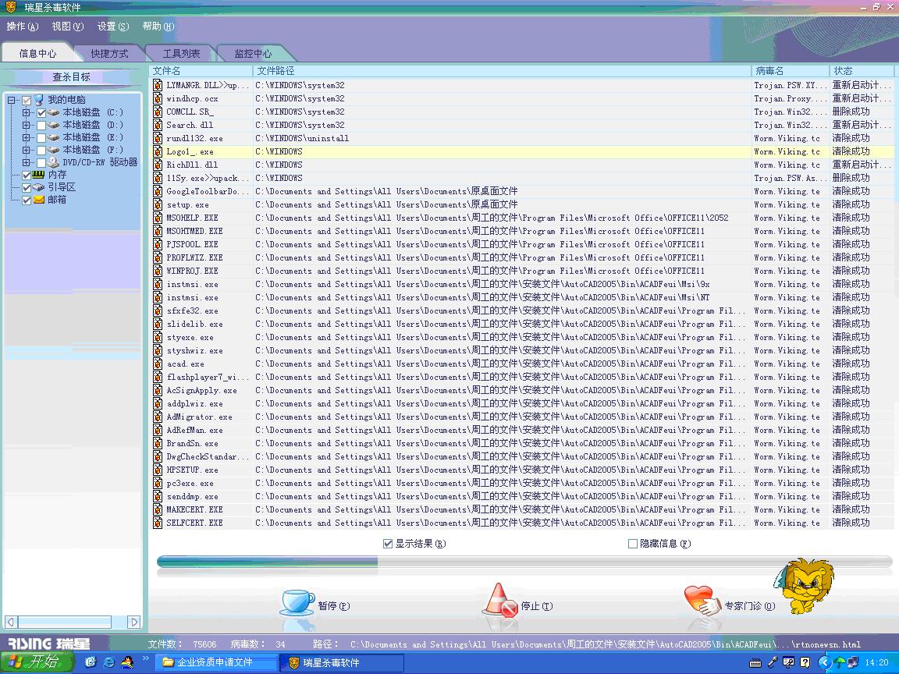Click the 我的电脑 computer icon in tree
The image size is (899, 674).
[38, 100]
